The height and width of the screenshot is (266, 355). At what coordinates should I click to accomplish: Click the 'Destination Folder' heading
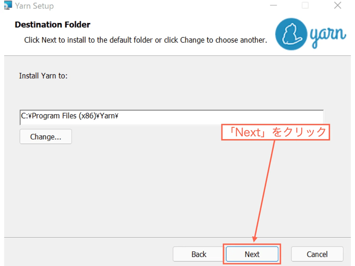click(52, 24)
